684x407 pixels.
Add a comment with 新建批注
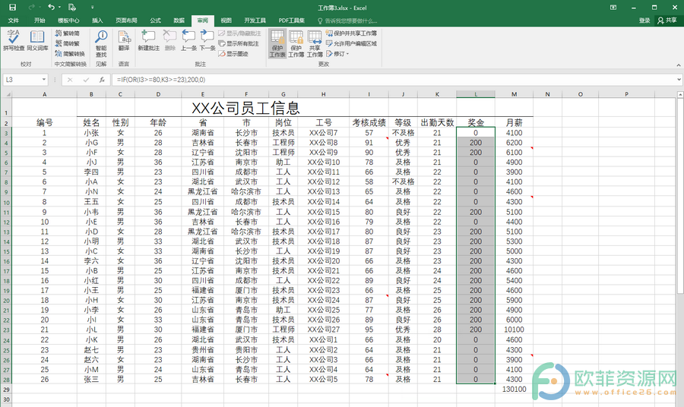click(148, 40)
